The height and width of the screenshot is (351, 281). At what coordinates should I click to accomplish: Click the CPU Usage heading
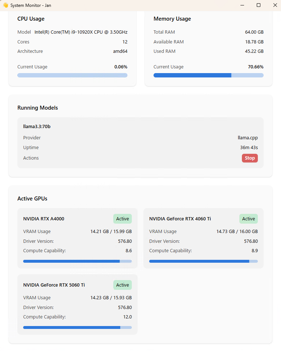(31, 19)
